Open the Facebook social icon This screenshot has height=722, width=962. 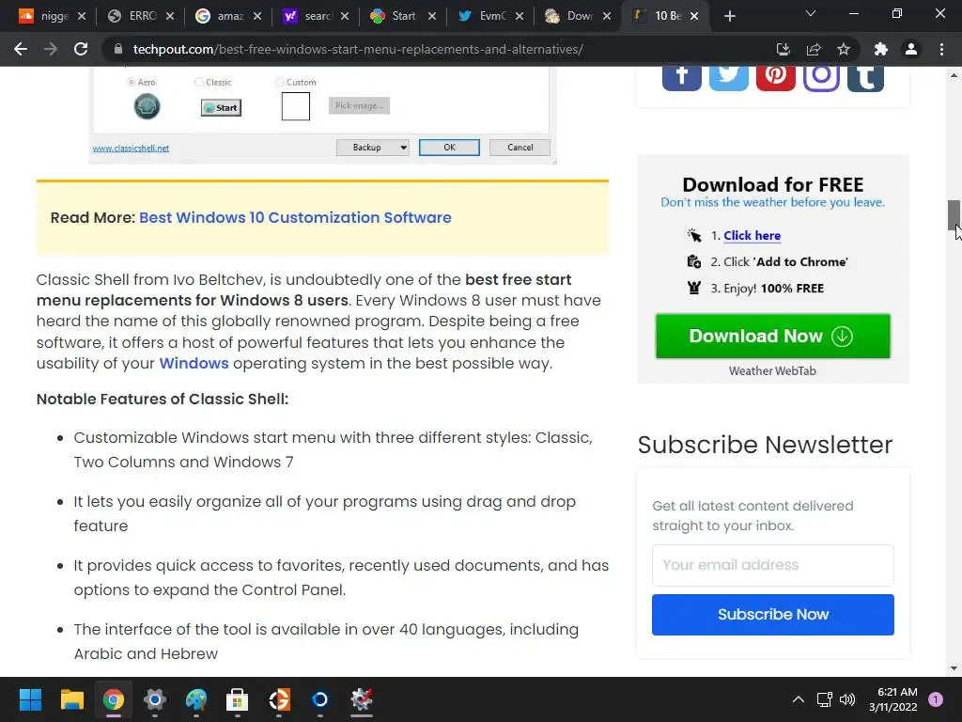click(682, 79)
